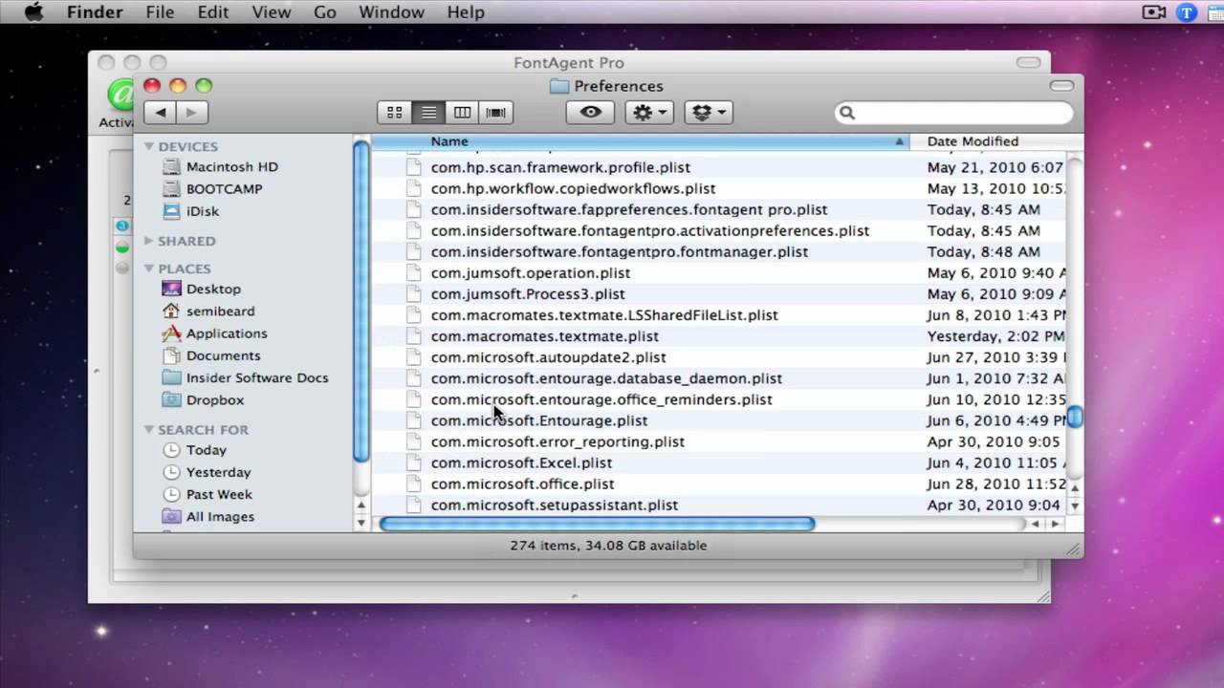This screenshot has height=688, width=1224.
Task: Click the file list vertical scroll thumb
Action: coord(1075,417)
